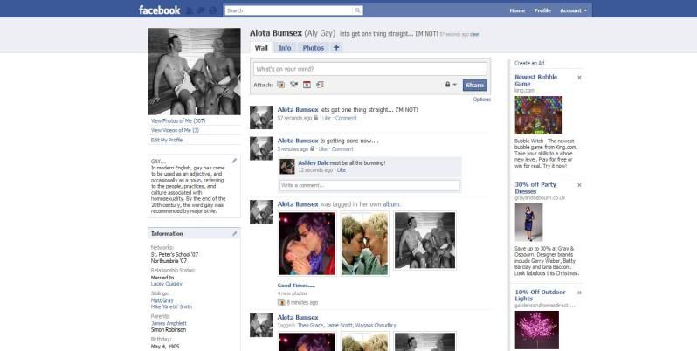This screenshot has height=351, width=697.
Task: Add a new tab with plus button
Action: click(336, 48)
